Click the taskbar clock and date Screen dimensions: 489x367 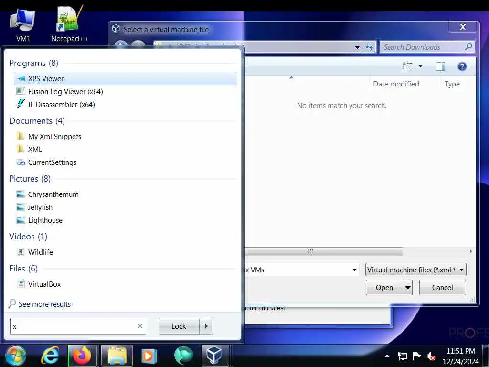(x=461, y=356)
